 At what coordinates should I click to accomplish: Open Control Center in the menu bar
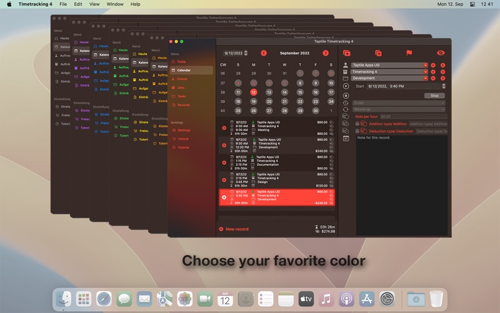click(x=472, y=4)
